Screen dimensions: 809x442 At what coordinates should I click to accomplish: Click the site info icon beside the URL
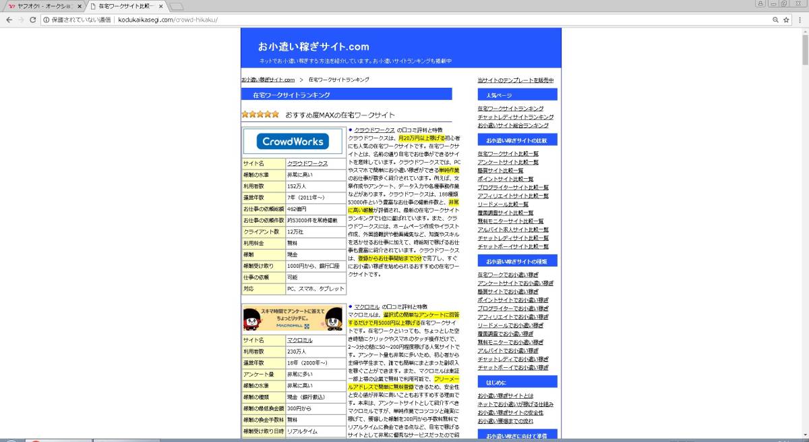point(46,20)
